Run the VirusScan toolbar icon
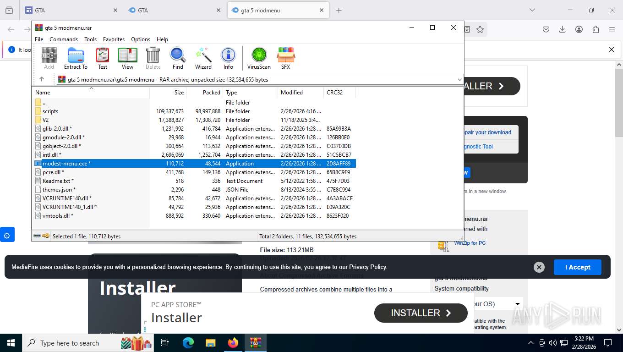The width and height of the screenshot is (623, 352). click(259, 58)
